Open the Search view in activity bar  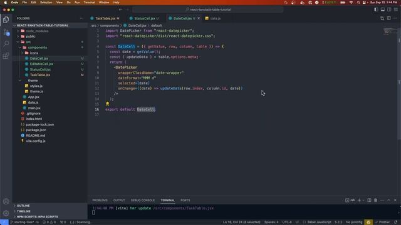pos(6,44)
